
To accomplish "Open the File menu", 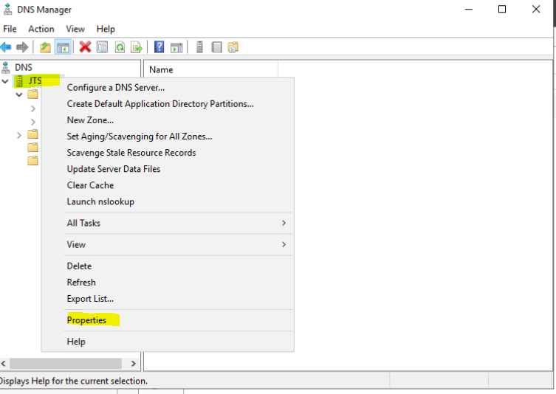I will pyautogui.click(x=10, y=29).
